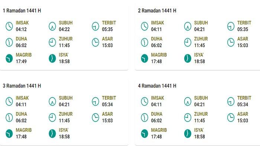Click the Imsak clock icon for 1 Ramadan

(x=9, y=26)
